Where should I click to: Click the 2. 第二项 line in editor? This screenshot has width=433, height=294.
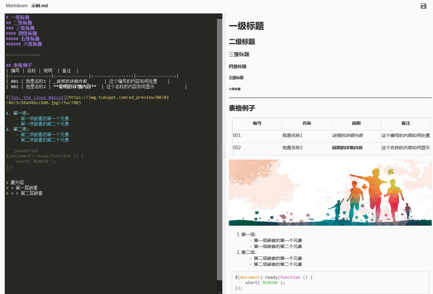click(17, 129)
